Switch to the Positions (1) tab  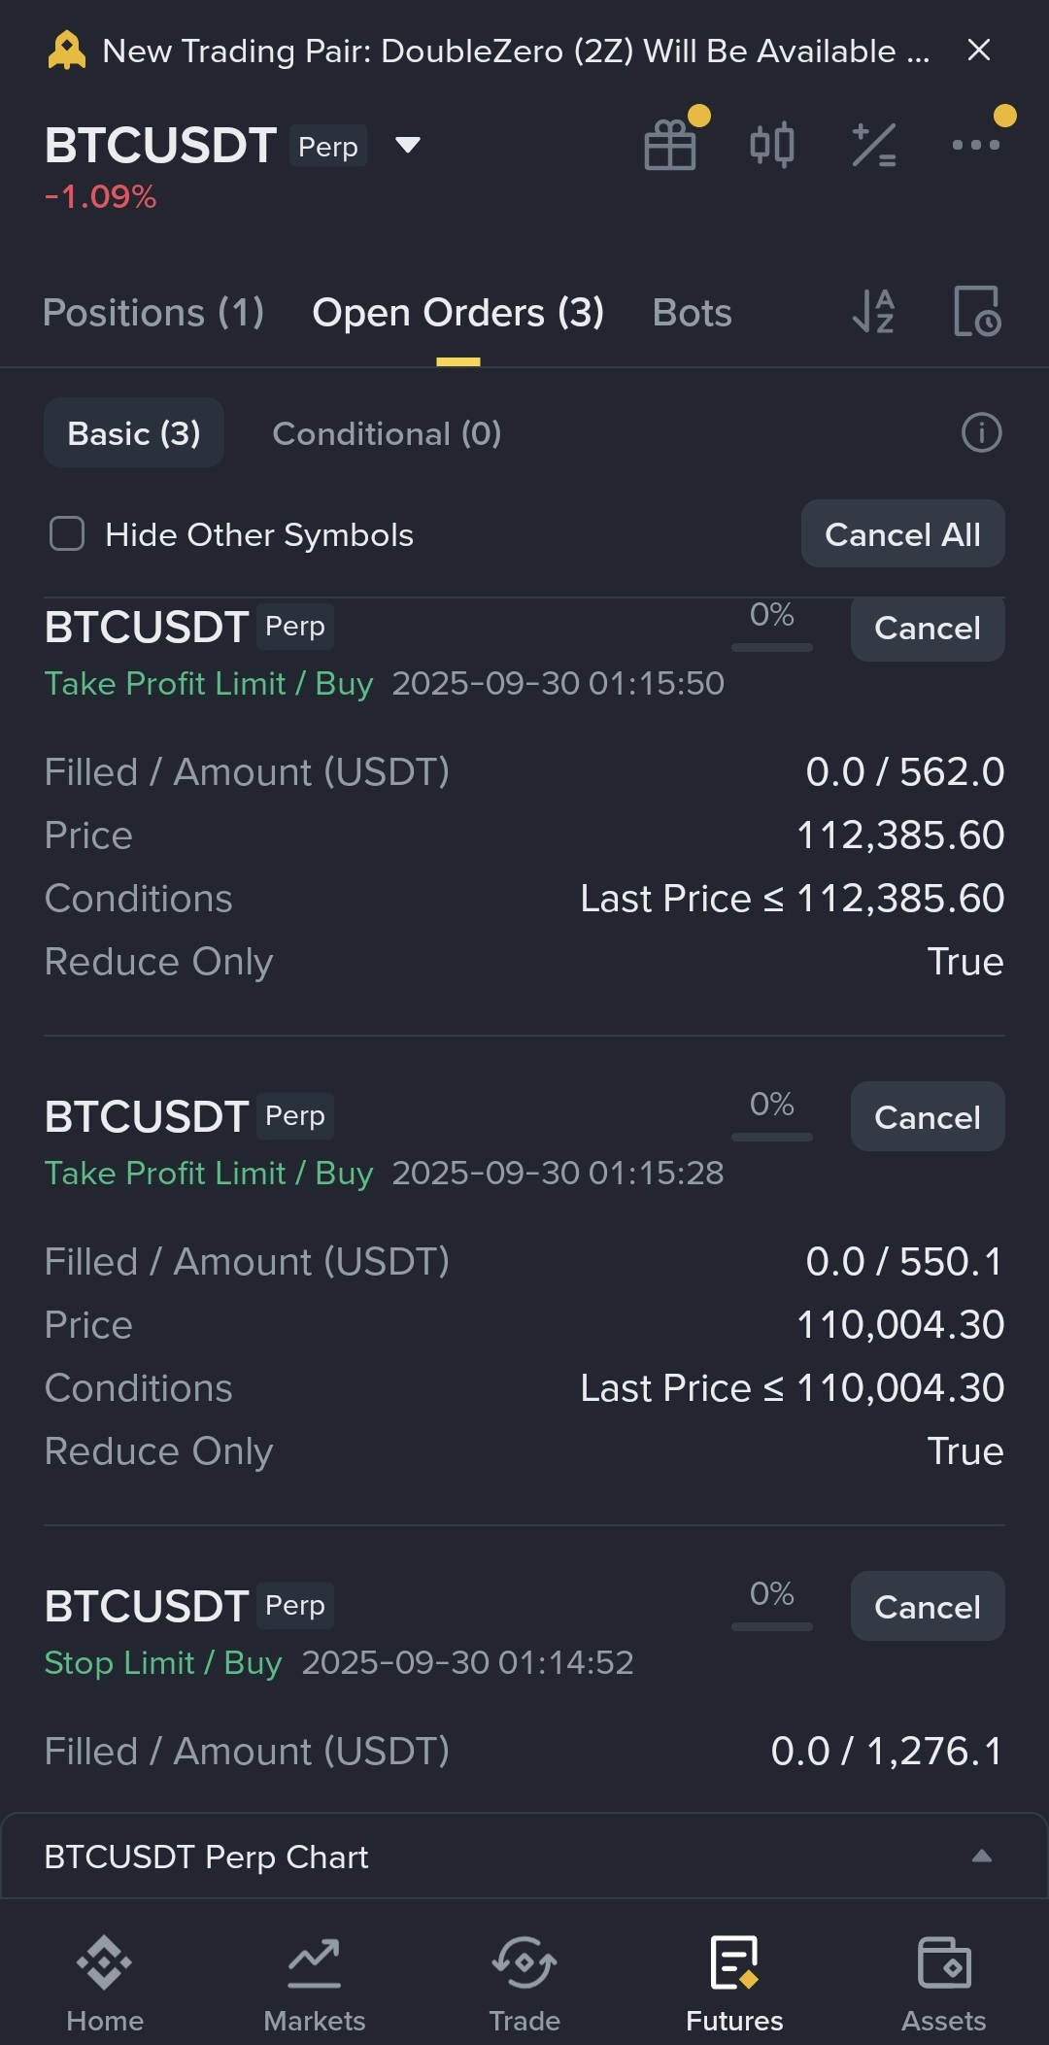point(153,313)
